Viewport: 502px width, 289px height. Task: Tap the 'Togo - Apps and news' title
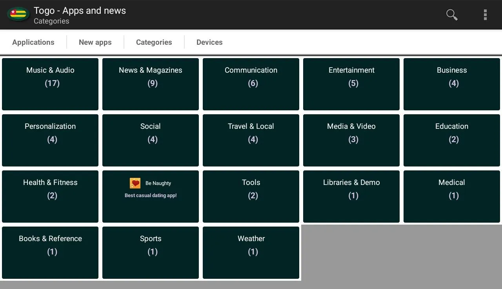pyautogui.click(x=80, y=11)
